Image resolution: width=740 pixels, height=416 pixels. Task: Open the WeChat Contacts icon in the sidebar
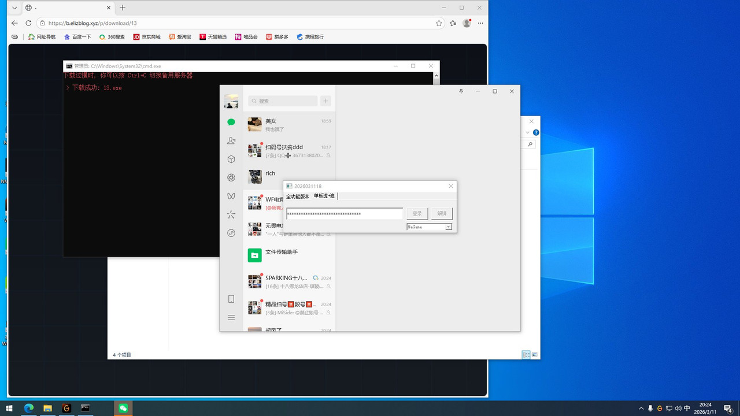point(231,140)
